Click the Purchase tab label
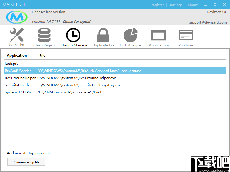230x172 pixels. [x=186, y=45]
